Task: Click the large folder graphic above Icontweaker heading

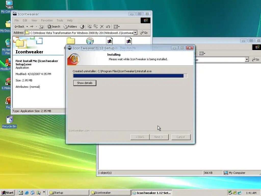Action: pyautogui.click(x=20, y=43)
